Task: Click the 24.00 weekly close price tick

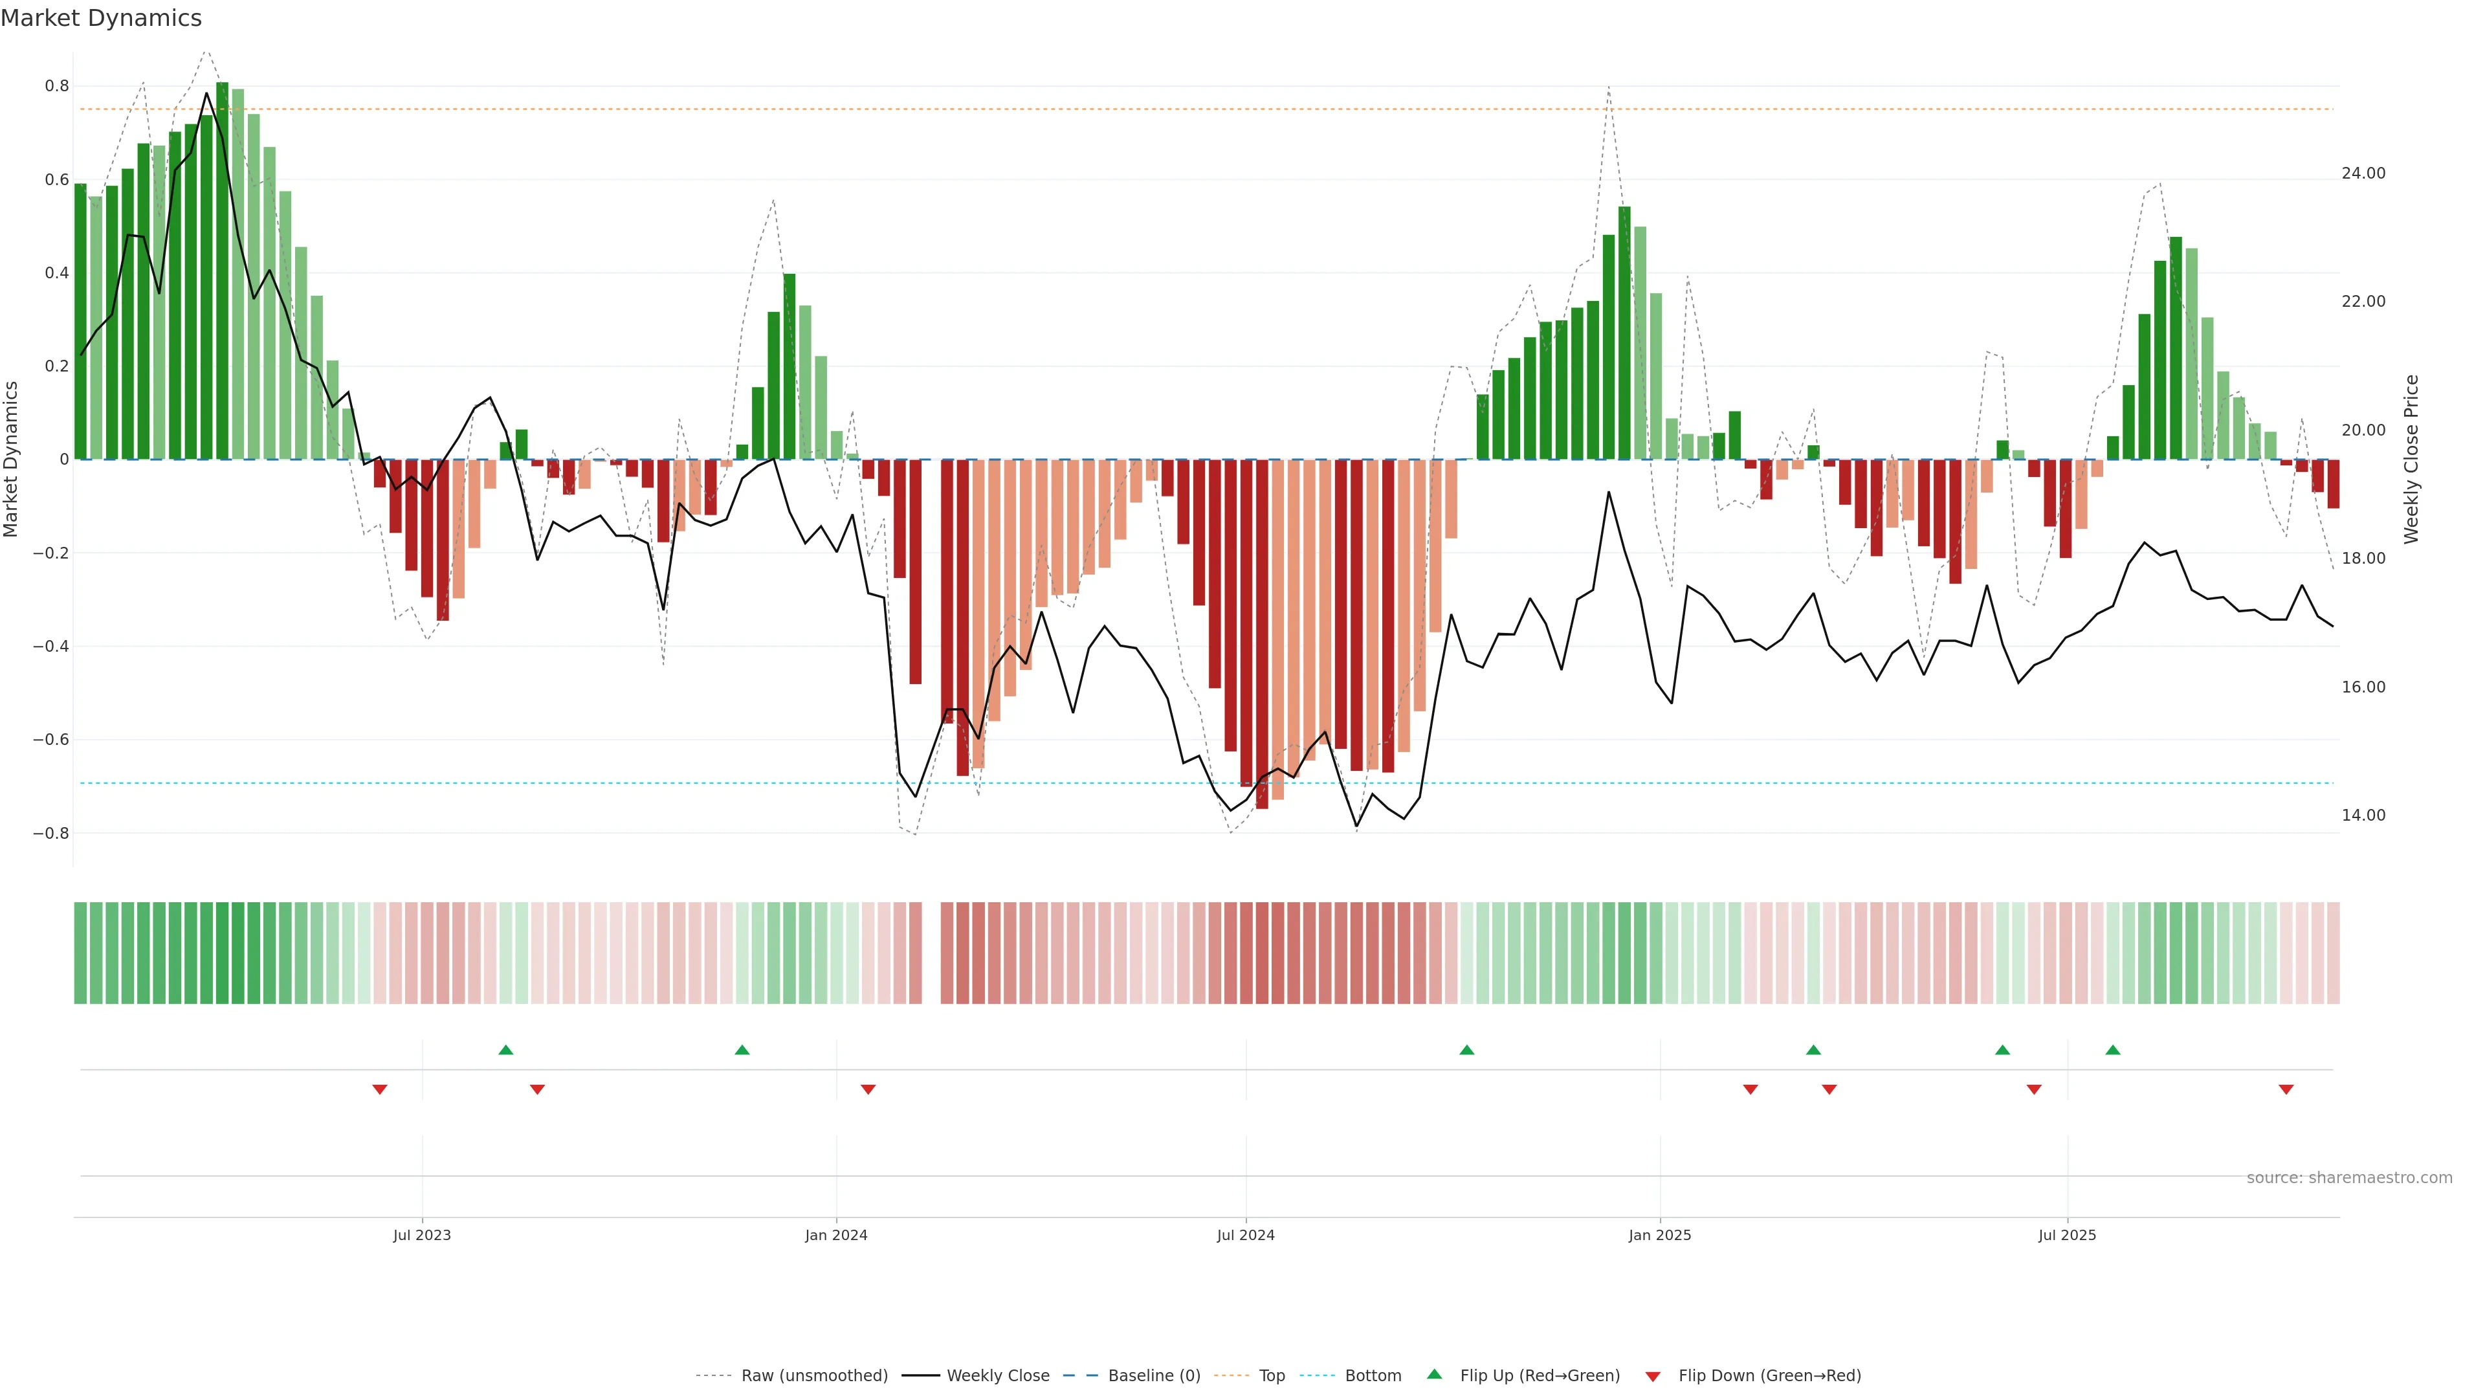Action: tap(2363, 173)
